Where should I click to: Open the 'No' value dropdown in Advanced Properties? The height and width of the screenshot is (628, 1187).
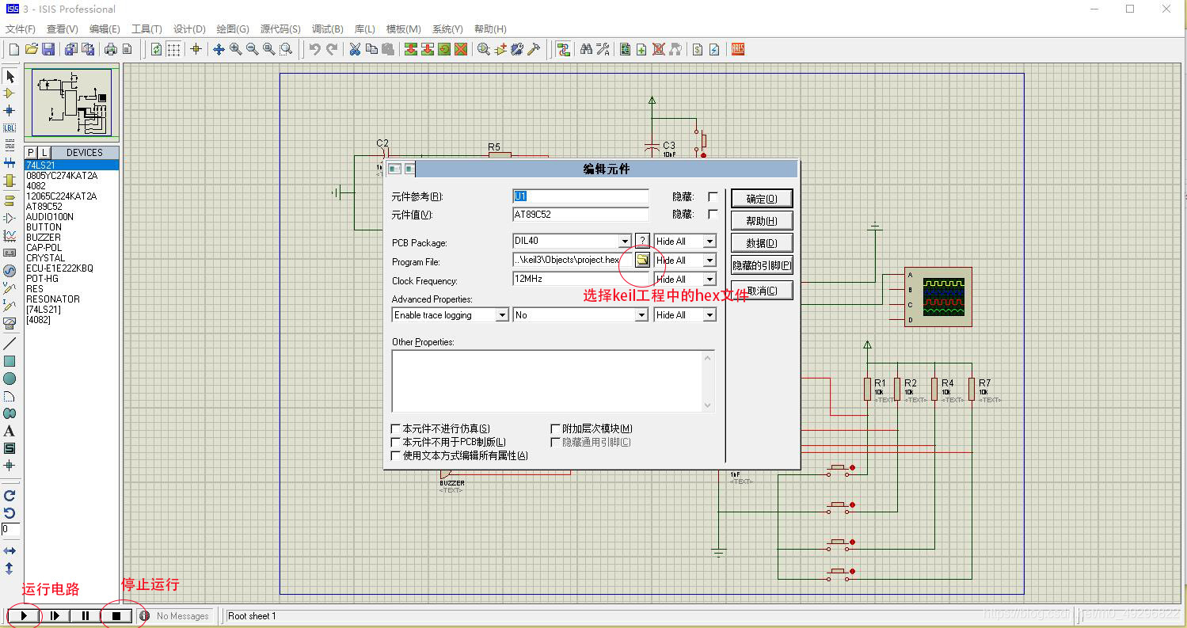641,314
